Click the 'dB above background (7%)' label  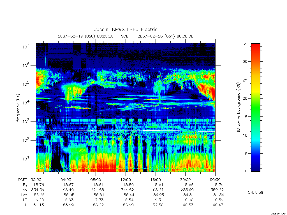click(x=238, y=108)
